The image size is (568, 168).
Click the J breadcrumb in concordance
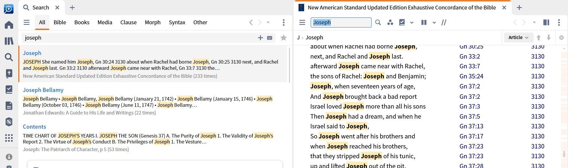(299, 38)
